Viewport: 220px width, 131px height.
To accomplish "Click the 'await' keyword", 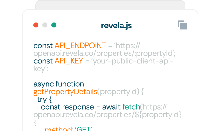I will click(111, 107).
